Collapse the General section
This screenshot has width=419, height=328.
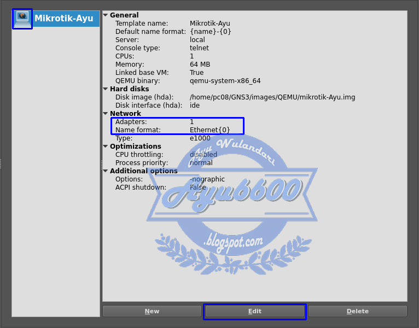point(106,15)
